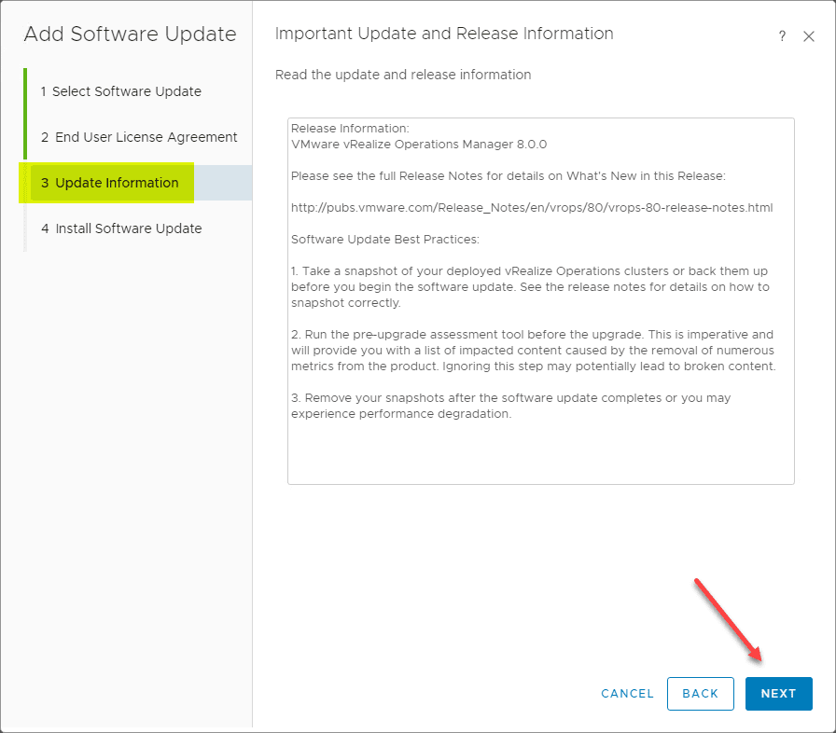The width and height of the screenshot is (836, 733).
Task: Click CANCEL to abort the update
Action: [x=627, y=694]
